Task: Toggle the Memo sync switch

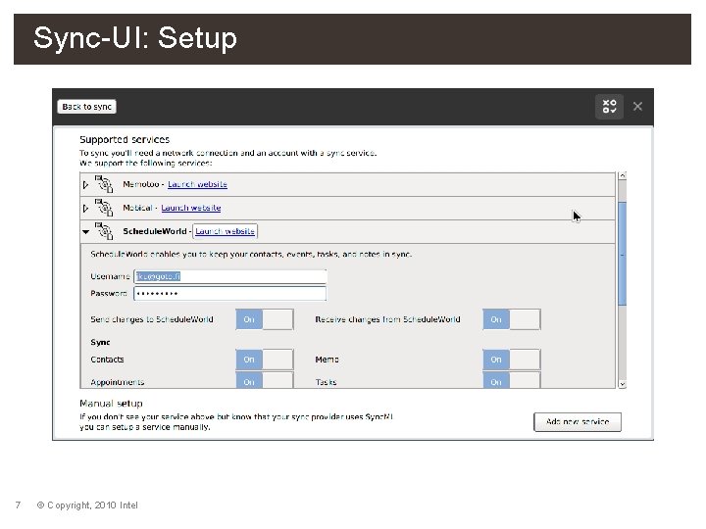Action: (x=512, y=360)
